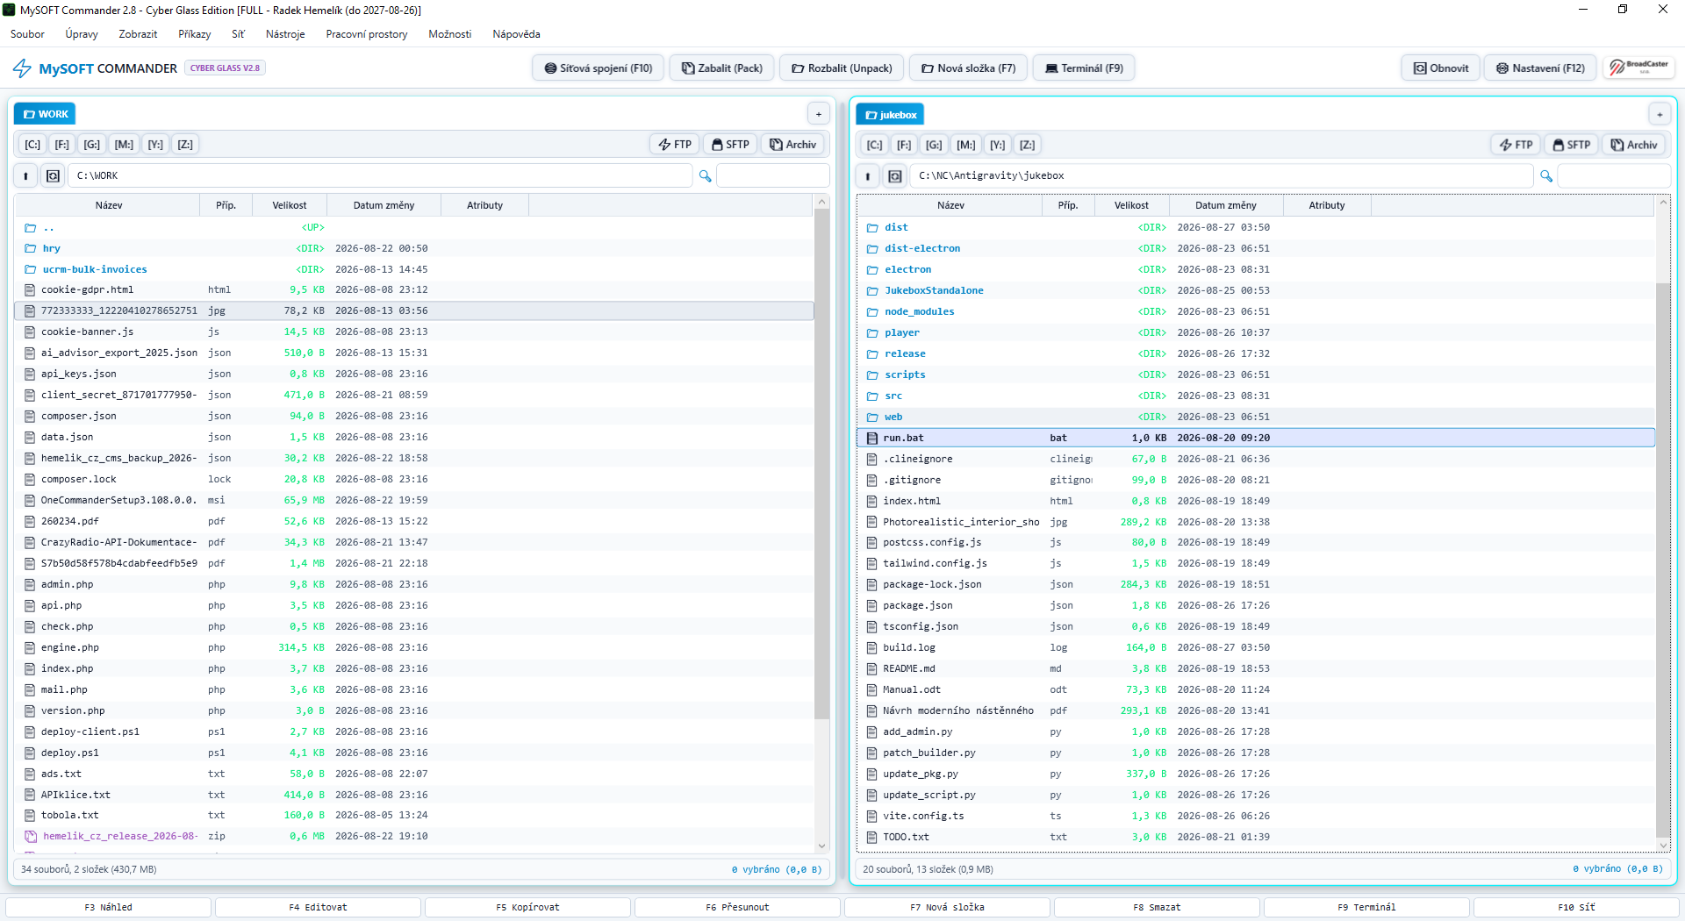Switch left panel to drive F:
Viewport: 1685px width, 921px height.
pyautogui.click(x=62, y=145)
